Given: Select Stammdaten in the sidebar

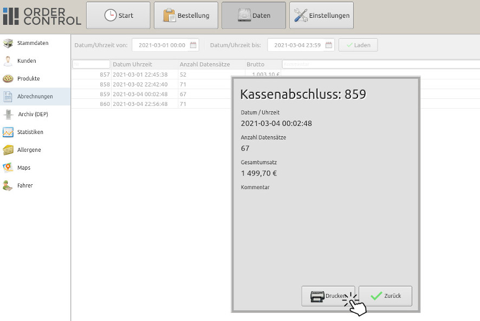Looking at the screenshot, I should pyautogui.click(x=33, y=43).
